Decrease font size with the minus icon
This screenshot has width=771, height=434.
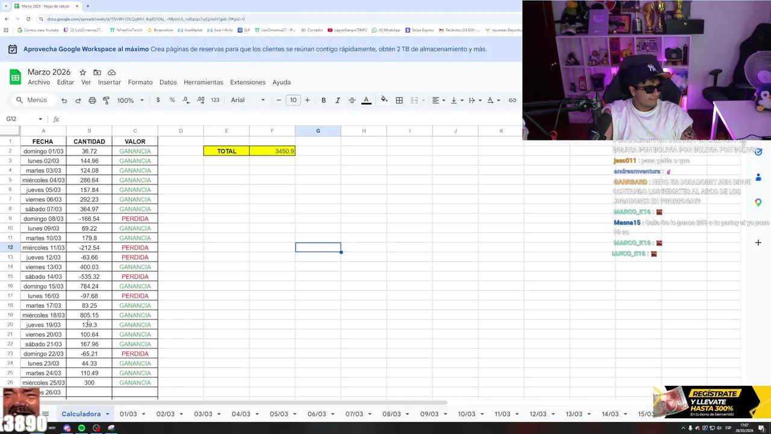click(x=278, y=100)
